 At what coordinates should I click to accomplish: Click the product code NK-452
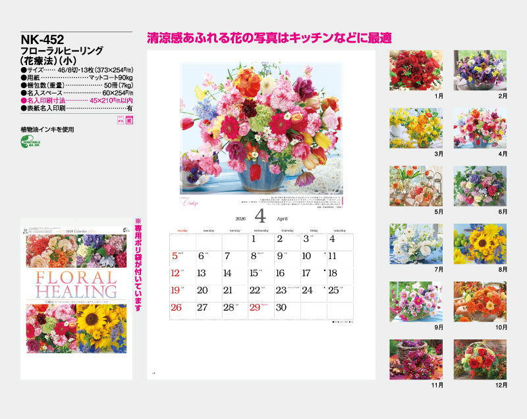point(42,40)
